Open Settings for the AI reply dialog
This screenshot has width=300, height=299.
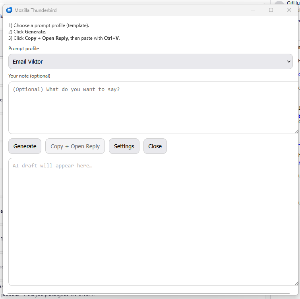coord(124,146)
